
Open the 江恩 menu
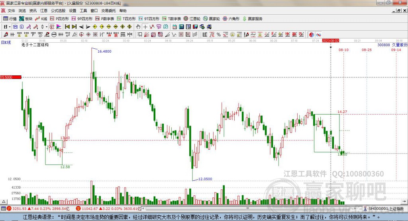[x=44, y=11]
